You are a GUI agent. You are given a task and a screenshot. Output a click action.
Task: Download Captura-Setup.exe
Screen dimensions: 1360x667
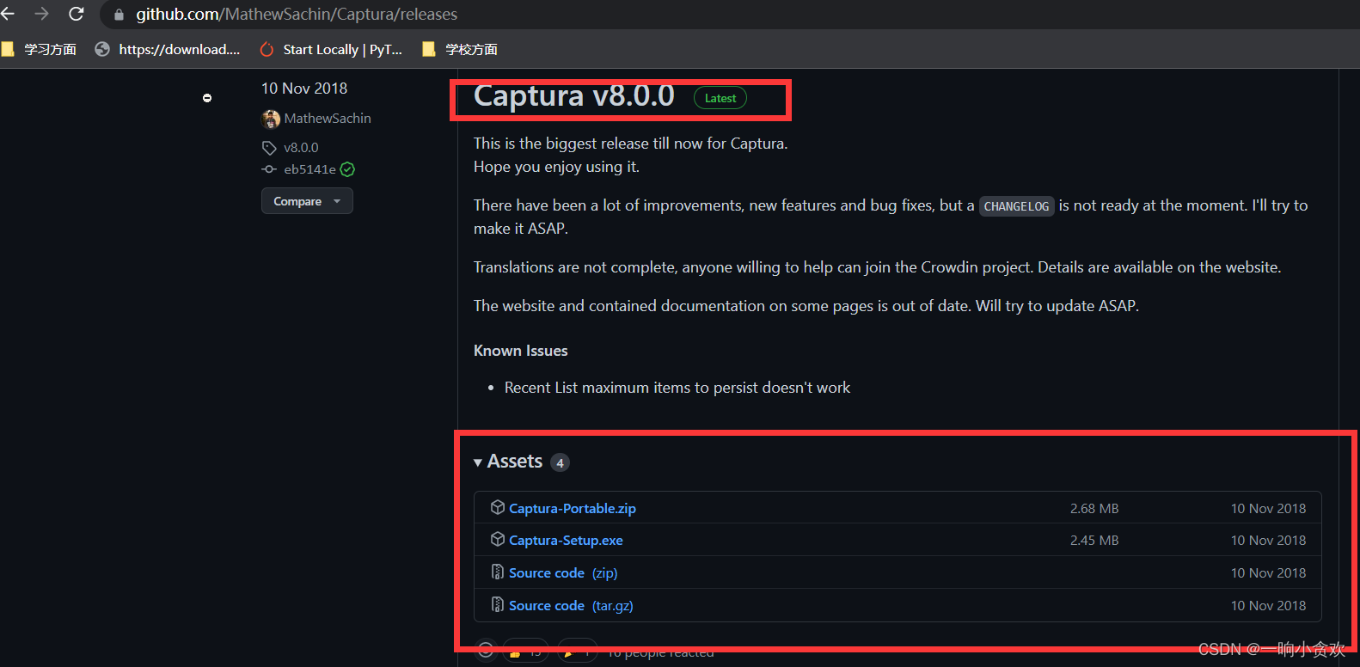[566, 540]
